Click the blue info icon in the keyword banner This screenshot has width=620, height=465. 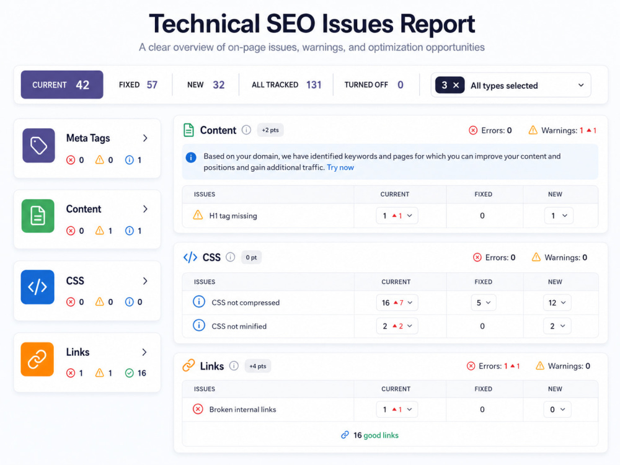[191, 157]
